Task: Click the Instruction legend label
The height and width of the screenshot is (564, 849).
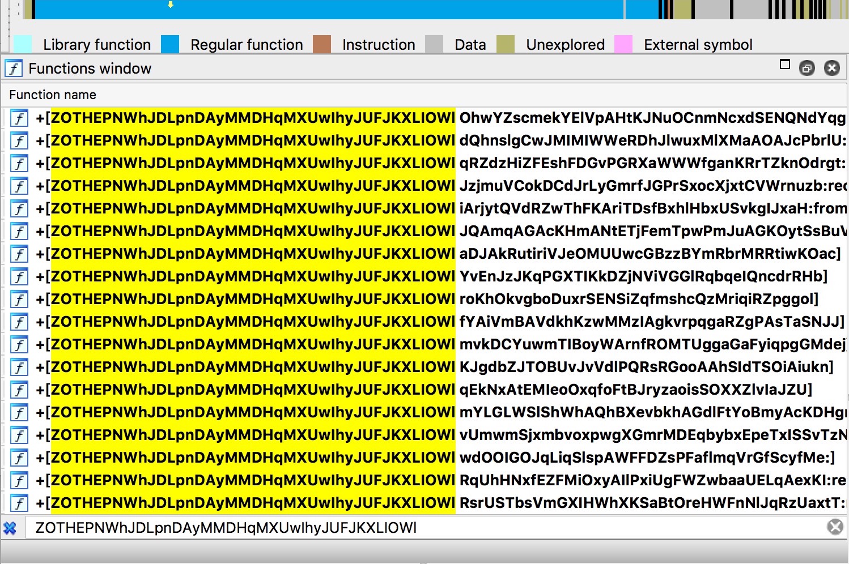Action: pos(379,45)
